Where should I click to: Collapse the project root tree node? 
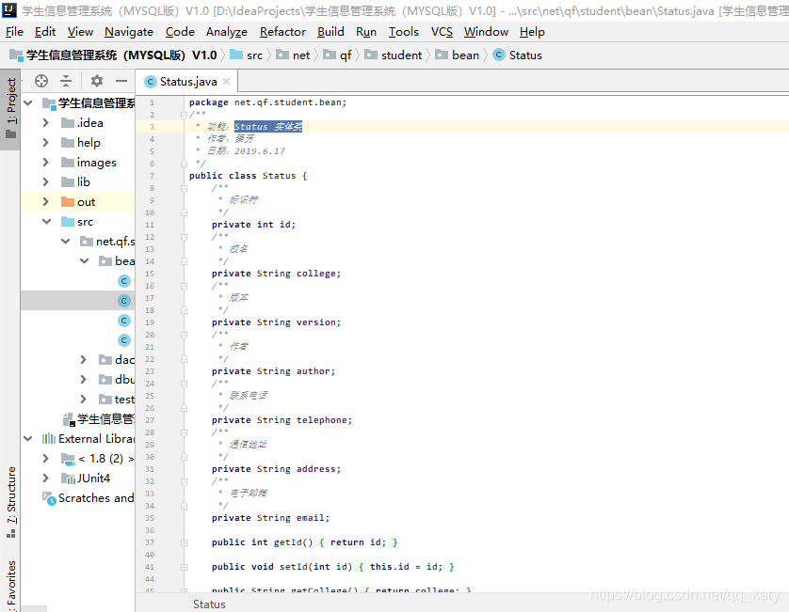(28, 103)
